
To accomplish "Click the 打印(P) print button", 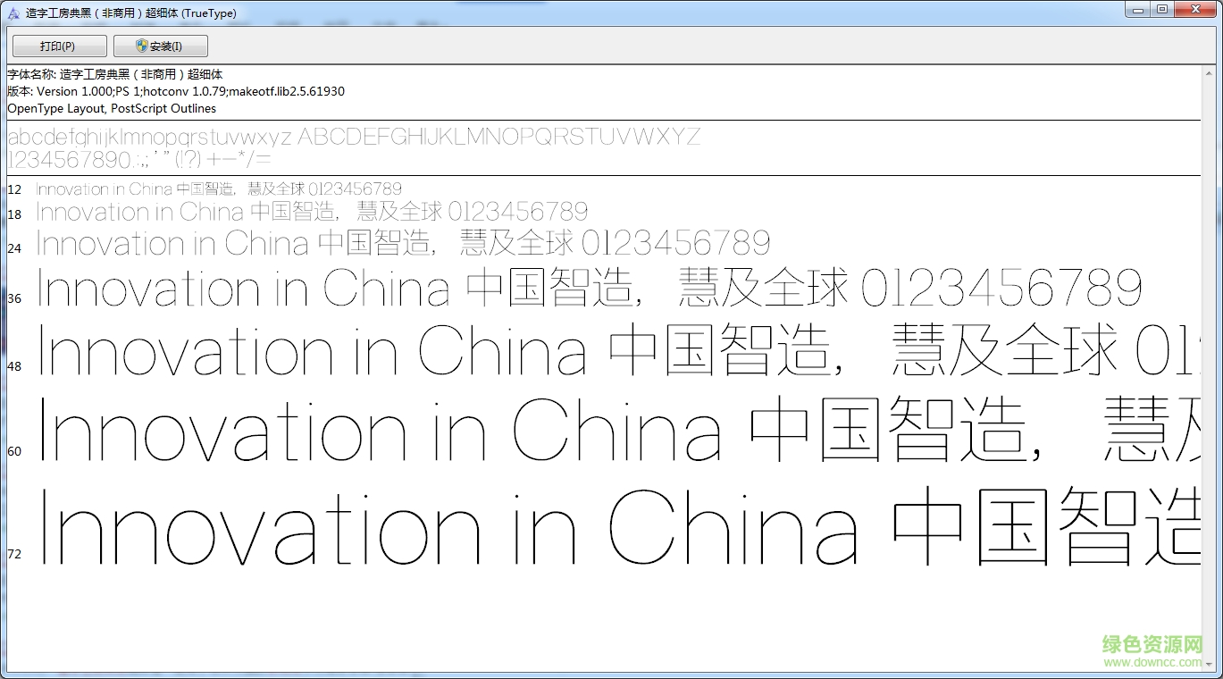I will click(x=59, y=46).
